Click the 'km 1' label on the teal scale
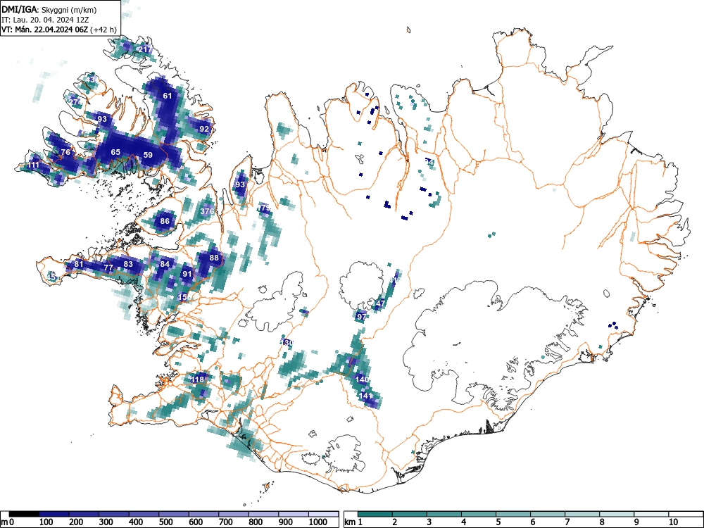This screenshot has width=704, height=528. tap(353, 522)
